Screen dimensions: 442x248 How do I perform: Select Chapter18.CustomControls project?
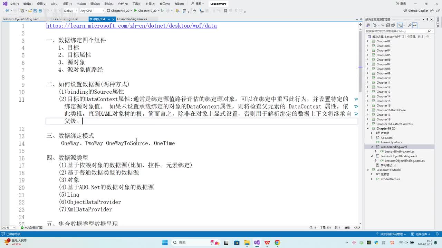(394, 124)
